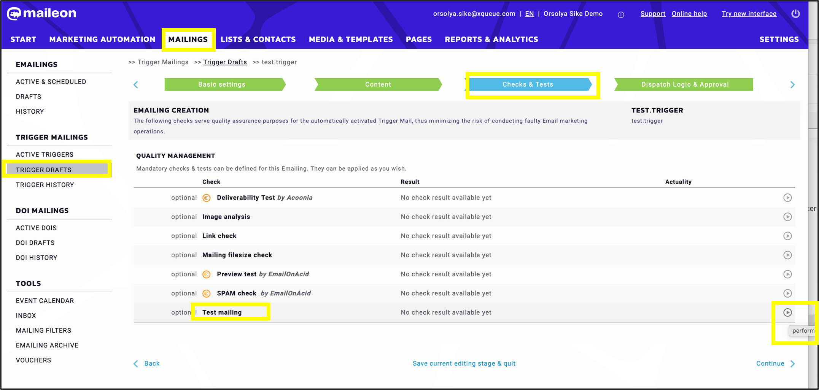Click the logout power icon
Screen dimensions: 819x390
point(795,14)
